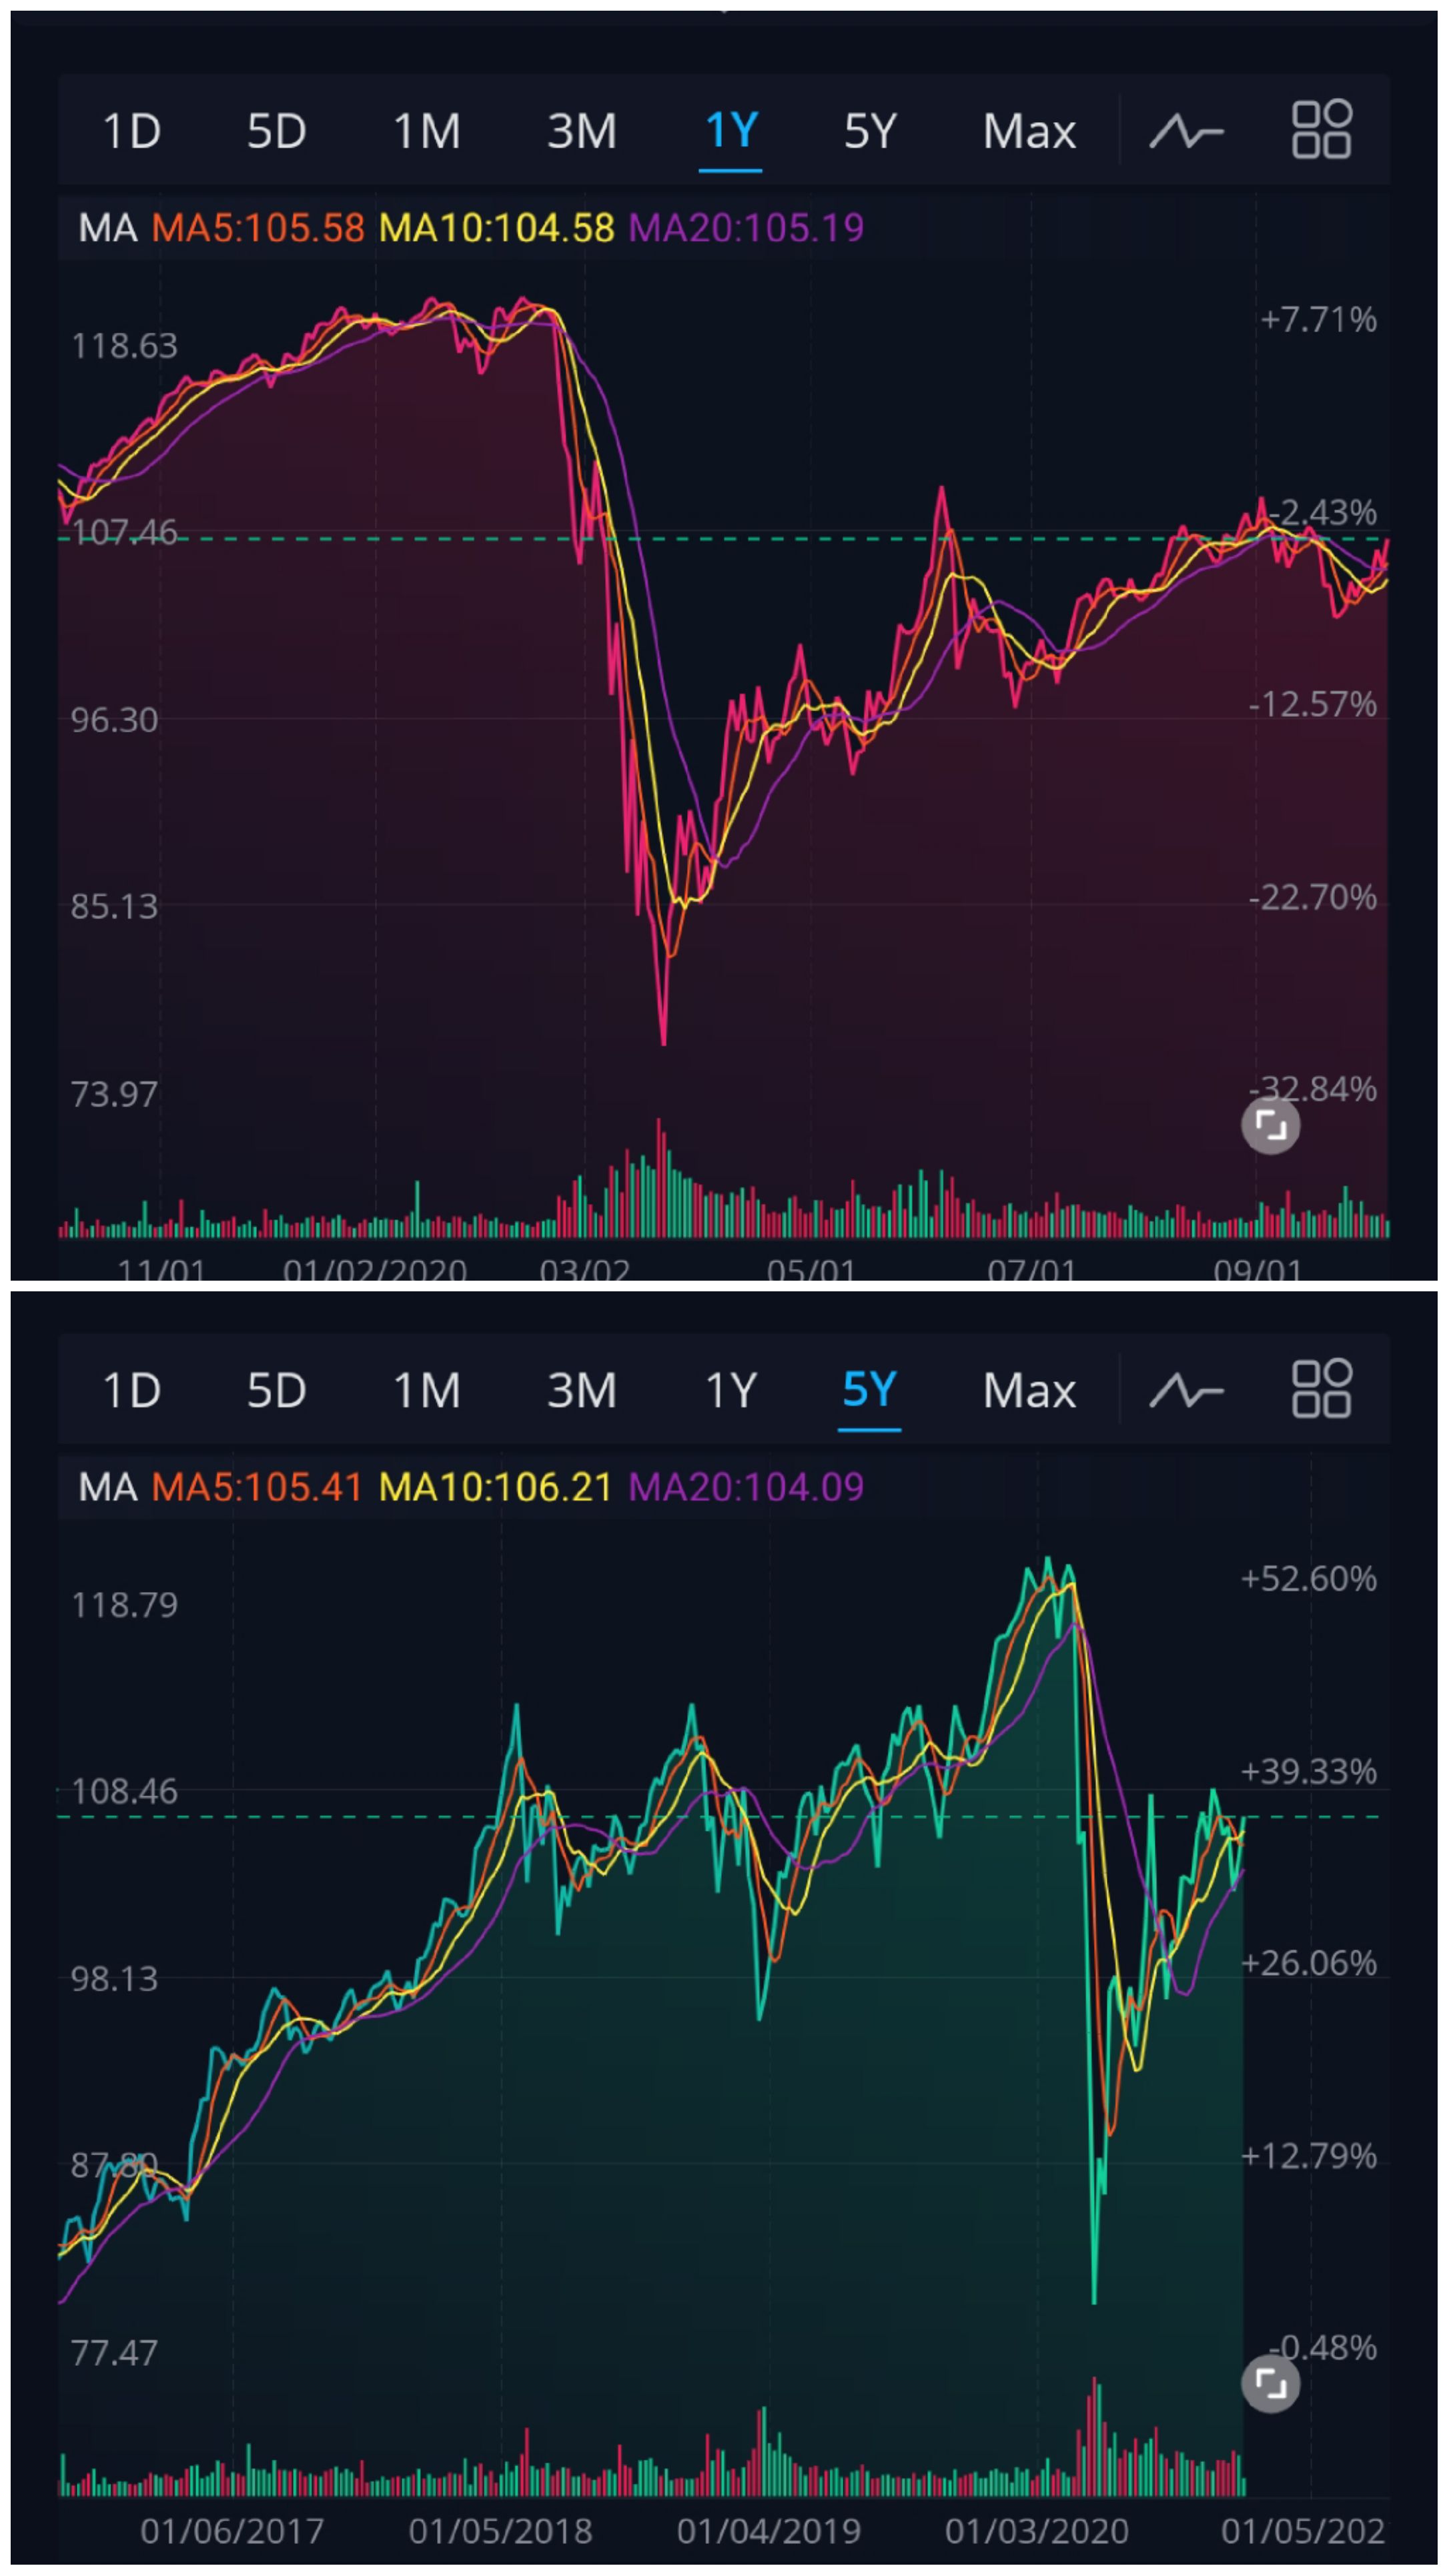The height and width of the screenshot is (2576, 1449).
Task: Click line chart style icon in bottom chart
Action: pos(1186,1390)
